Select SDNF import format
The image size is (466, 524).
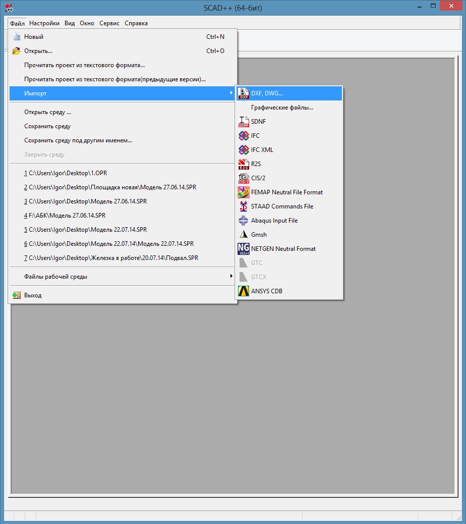(x=289, y=122)
